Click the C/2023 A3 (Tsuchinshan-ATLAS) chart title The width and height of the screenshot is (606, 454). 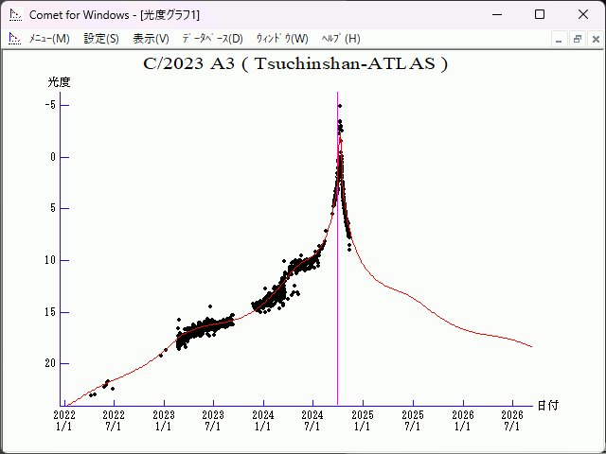(x=295, y=64)
